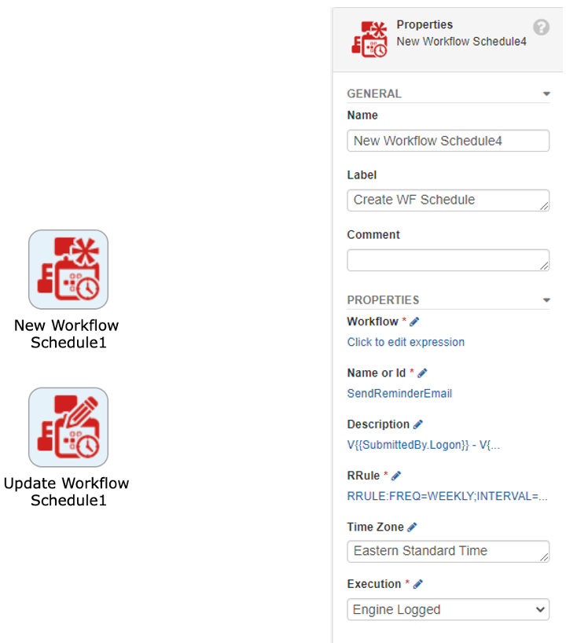Screen dimensions: 566x643
Task: Click pencil icon next to Description
Action: [x=417, y=424]
